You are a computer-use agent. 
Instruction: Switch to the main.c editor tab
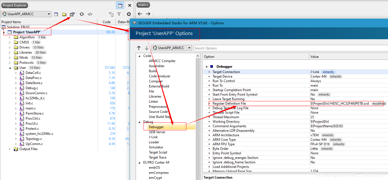pos(144,5)
